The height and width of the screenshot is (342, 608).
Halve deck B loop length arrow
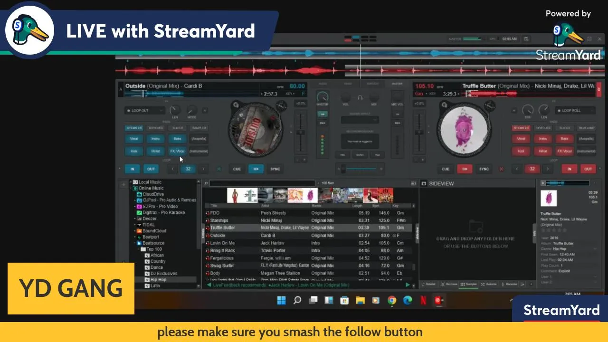click(517, 169)
